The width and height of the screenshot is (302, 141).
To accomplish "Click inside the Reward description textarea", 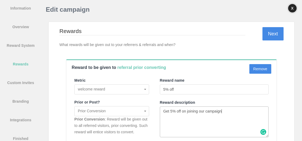I will click(214, 122).
